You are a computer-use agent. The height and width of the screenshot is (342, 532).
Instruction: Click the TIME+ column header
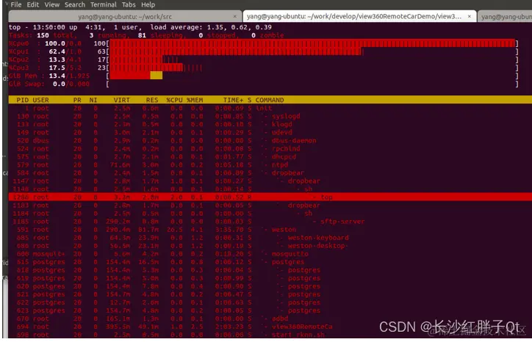coord(233,100)
